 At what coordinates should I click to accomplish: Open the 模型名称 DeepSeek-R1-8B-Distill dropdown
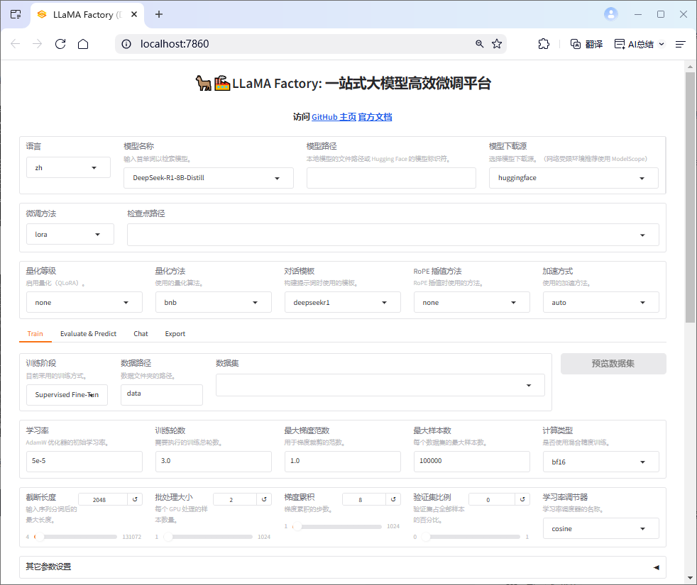click(209, 178)
